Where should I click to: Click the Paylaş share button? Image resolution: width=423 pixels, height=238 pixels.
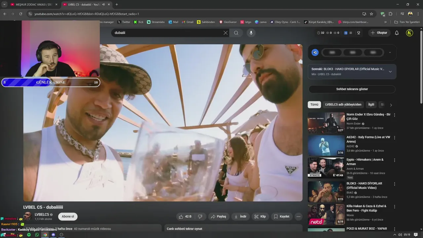[218, 217]
